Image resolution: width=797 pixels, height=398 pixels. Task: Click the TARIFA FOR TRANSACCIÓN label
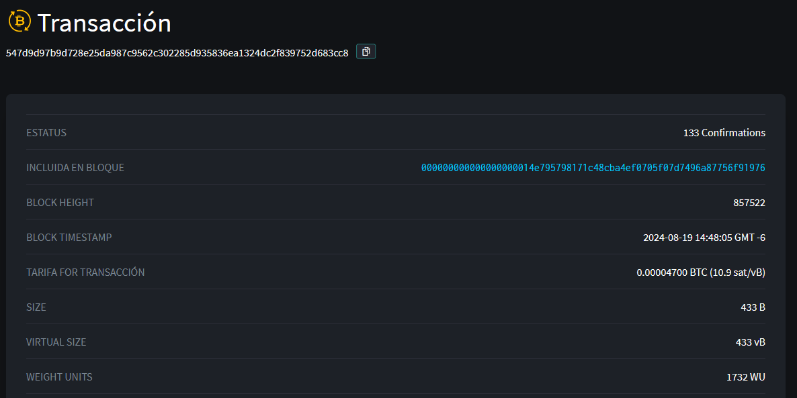point(85,272)
